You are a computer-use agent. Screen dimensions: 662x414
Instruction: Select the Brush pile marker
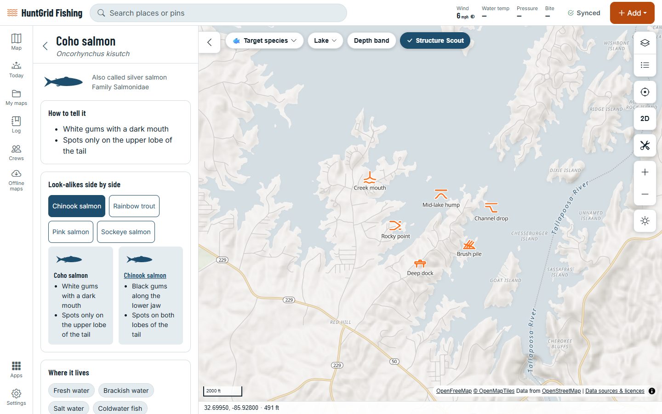click(469, 244)
